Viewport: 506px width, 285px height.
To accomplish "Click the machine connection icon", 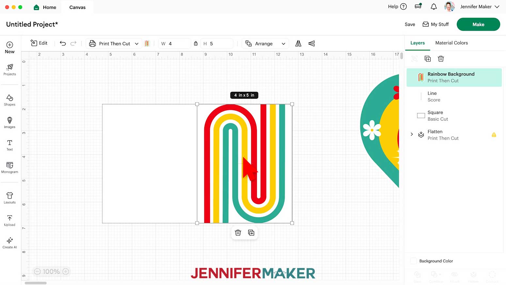I will coord(418,6).
